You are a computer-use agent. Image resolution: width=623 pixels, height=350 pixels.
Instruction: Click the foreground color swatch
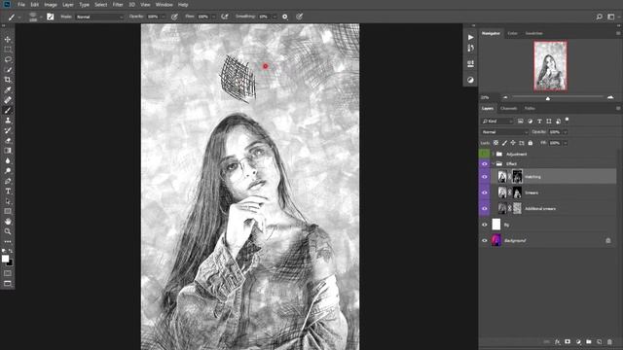(x=5, y=259)
